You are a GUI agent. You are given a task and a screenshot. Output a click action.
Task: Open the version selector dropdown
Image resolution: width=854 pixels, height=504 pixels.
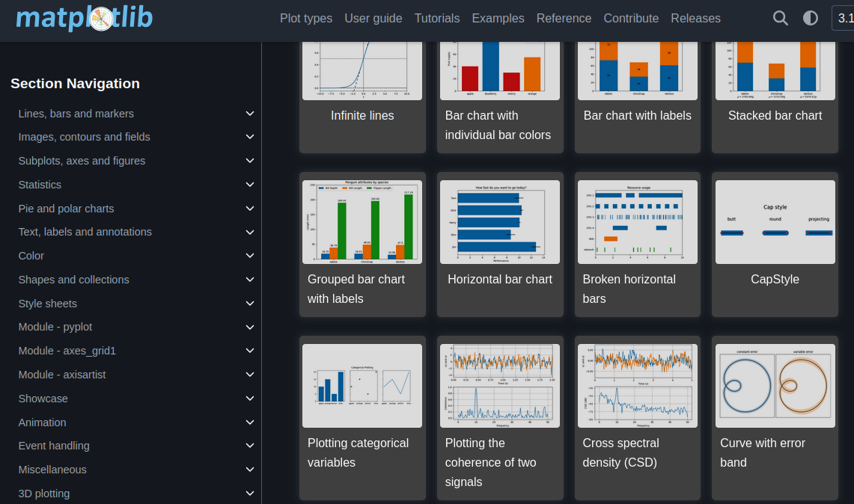[843, 19]
